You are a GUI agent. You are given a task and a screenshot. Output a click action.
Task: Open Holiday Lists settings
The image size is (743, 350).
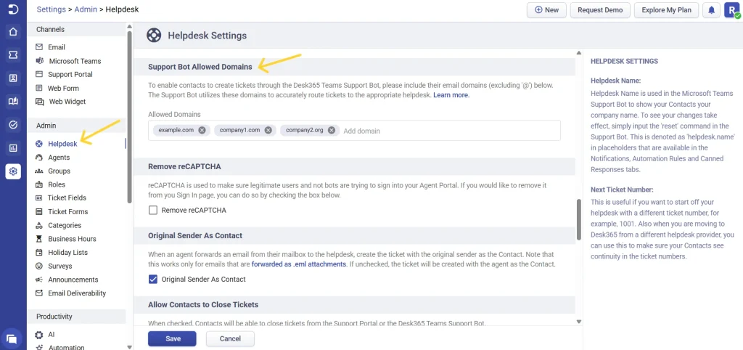pyautogui.click(x=67, y=252)
